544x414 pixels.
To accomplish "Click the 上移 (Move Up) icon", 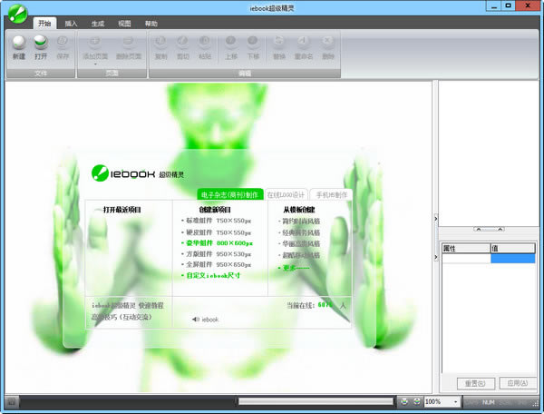I will click(231, 41).
